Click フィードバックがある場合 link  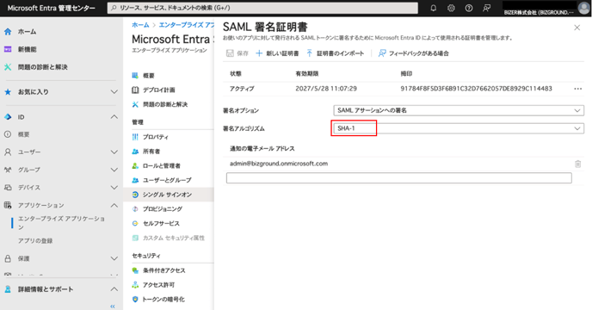point(414,53)
